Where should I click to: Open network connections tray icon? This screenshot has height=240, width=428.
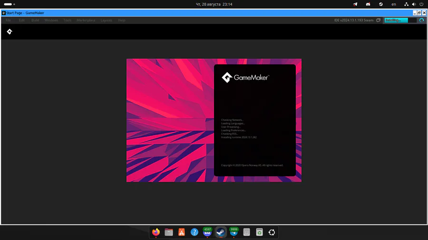[407, 4]
